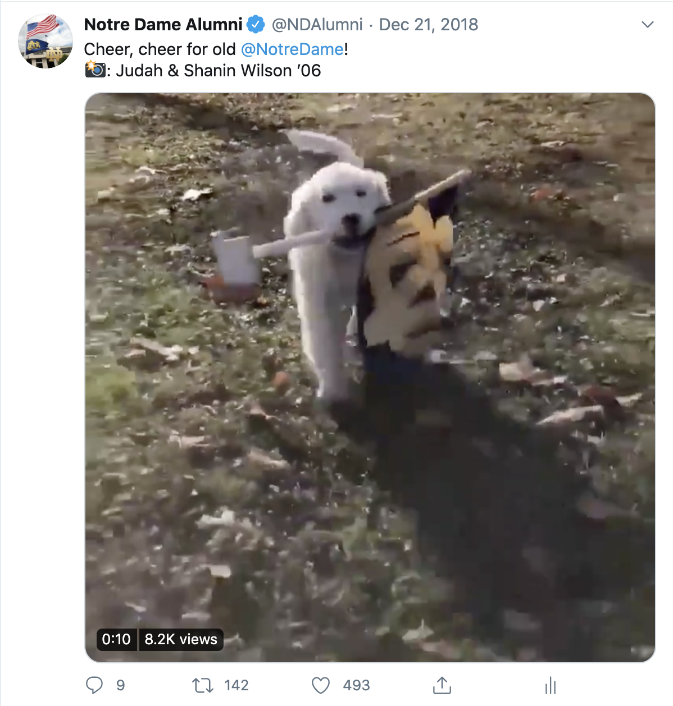The image size is (673, 706).
Task: Click the camera emoji in the tweet
Action: 95,70
